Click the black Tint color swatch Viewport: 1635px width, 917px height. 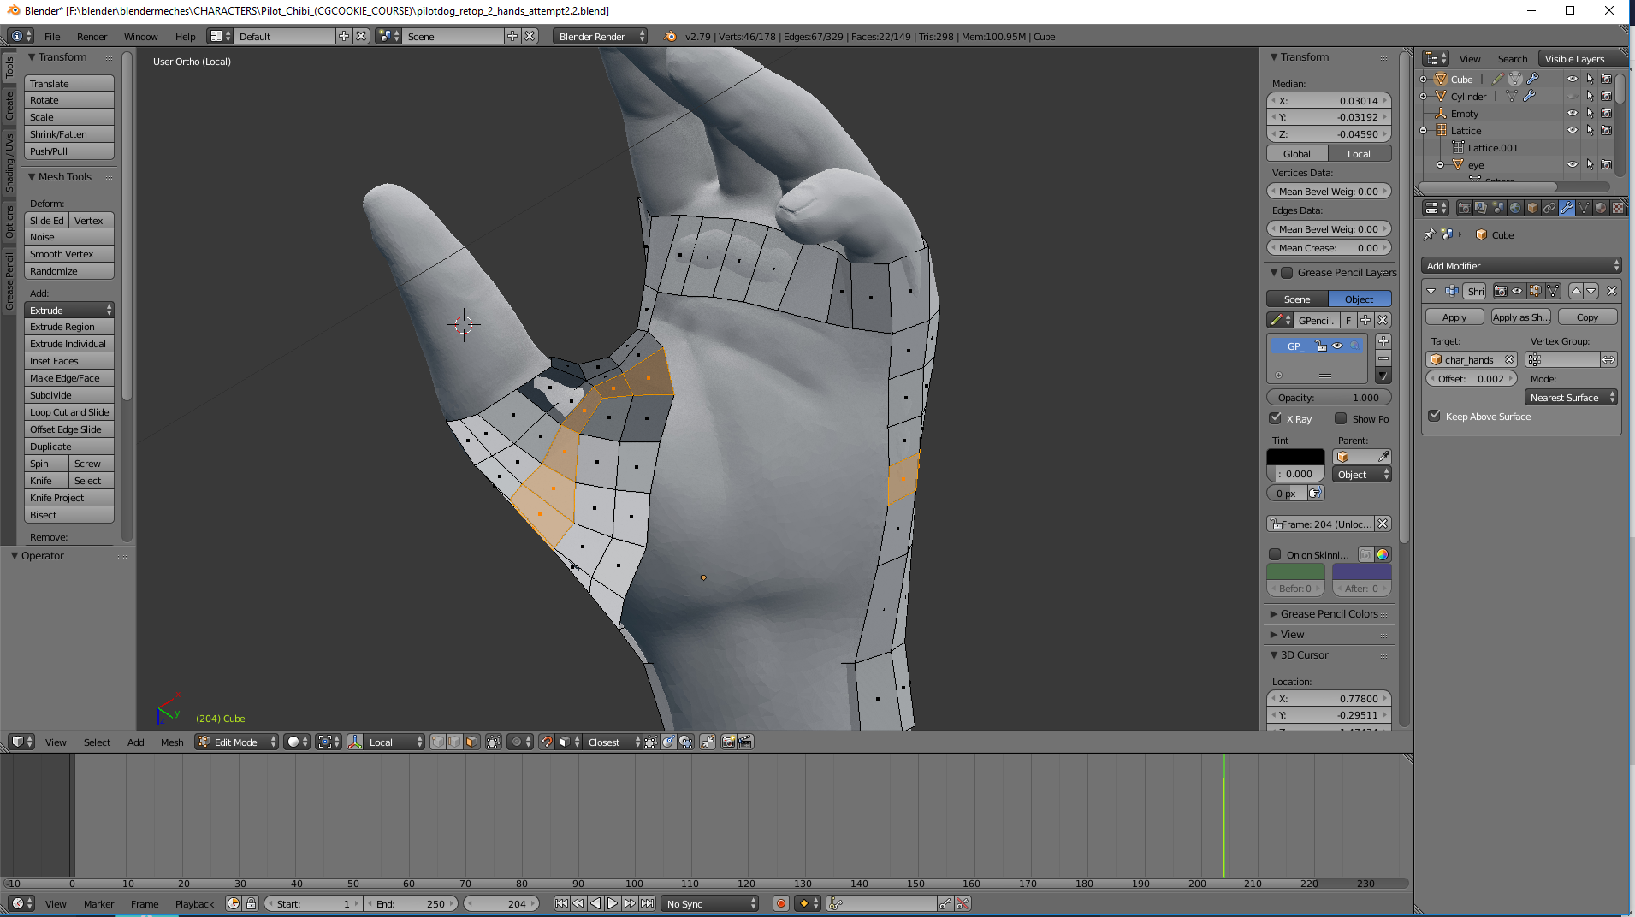point(1295,456)
